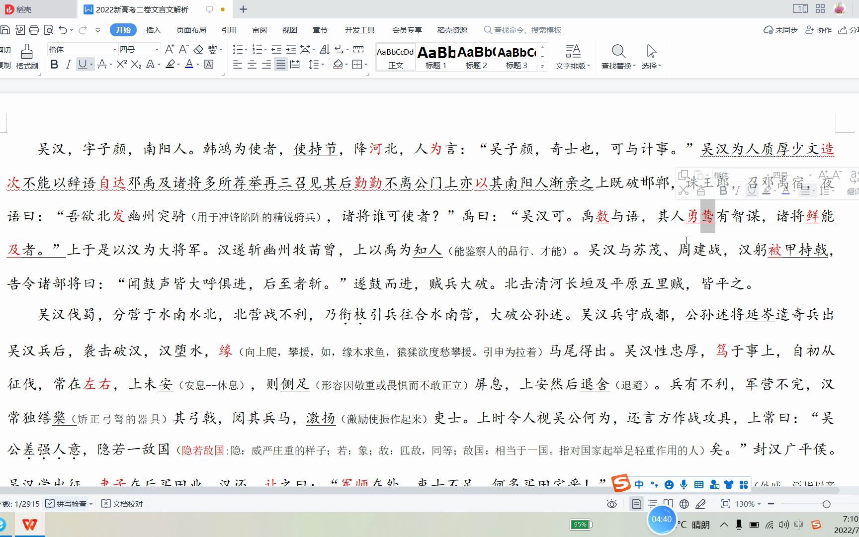Viewport: 859px width, 537px height.
Task: Expand the line spacing dropdown
Action: point(323,65)
